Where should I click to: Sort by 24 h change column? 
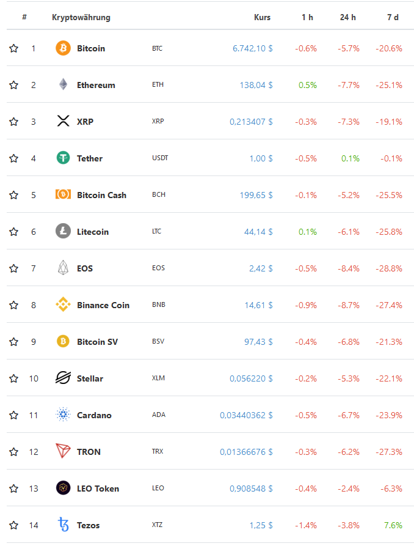tap(348, 17)
